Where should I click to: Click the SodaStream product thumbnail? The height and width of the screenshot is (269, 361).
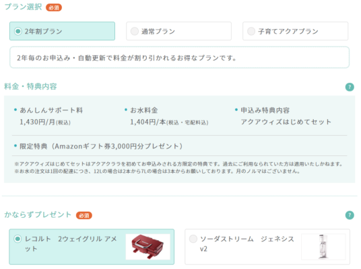[323, 247]
